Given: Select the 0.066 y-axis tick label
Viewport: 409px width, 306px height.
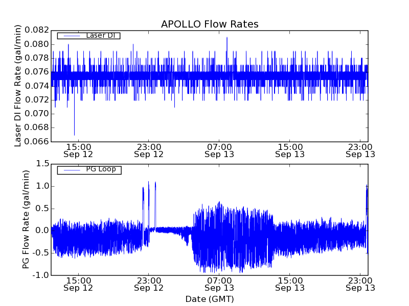Looking at the screenshot, I should pos(37,142).
